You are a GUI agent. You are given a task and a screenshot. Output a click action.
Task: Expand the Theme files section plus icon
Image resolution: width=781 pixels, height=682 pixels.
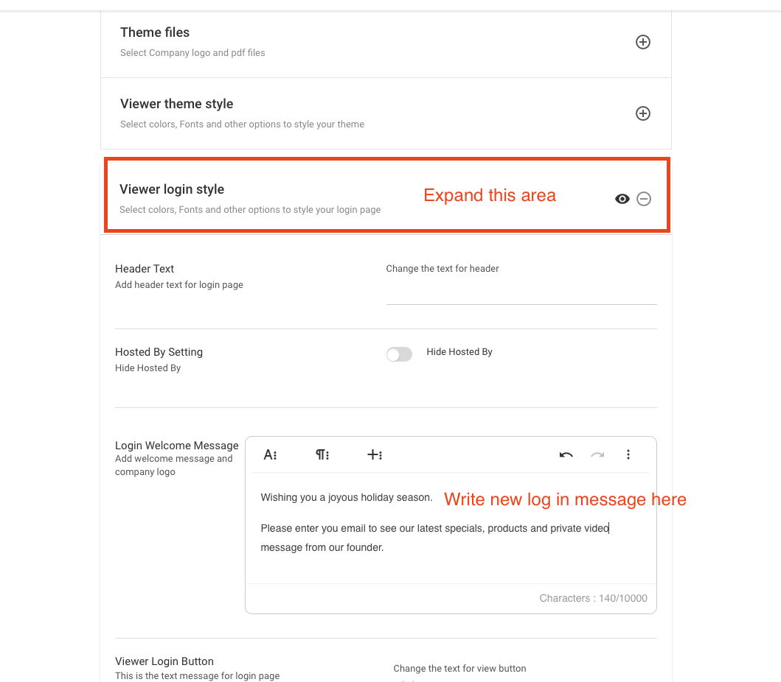(x=643, y=42)
